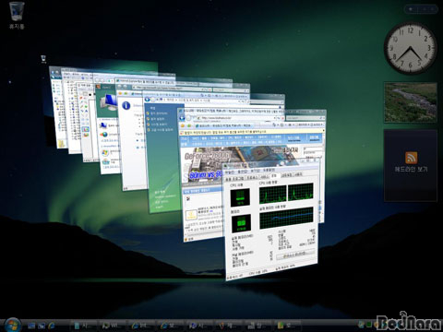Click the slideshow gadget stream photo
Image resolution: width=443 pixels, height=332 pixels.
tap(411, 102)
